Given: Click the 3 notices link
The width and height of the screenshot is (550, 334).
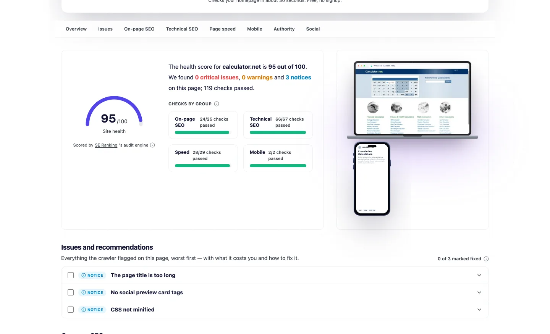Looking at the screenshot, I should pyautogui.click(x=298, y=77).
